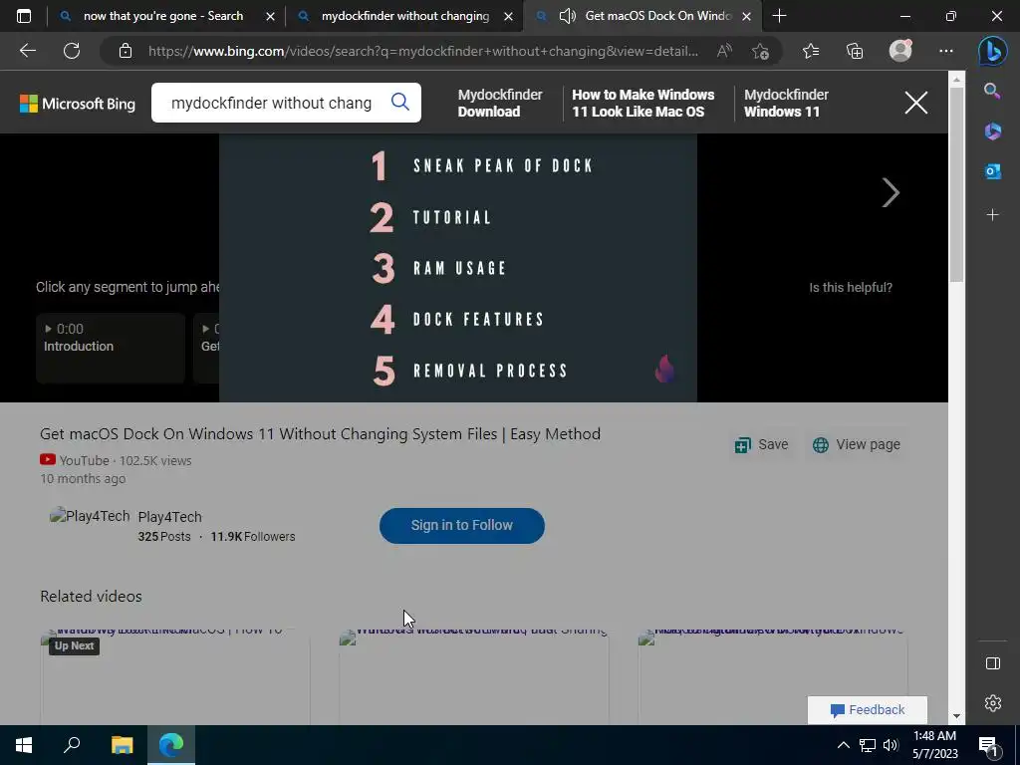This screenshot has height=765, width=1020.
Task: Click the Microsoft Bing logo
Action: click(x=78, y=104)
